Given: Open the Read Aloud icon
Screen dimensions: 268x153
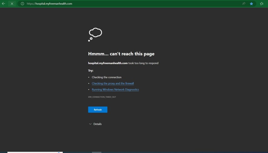Looking at the screenshot, I should (244, 4).
